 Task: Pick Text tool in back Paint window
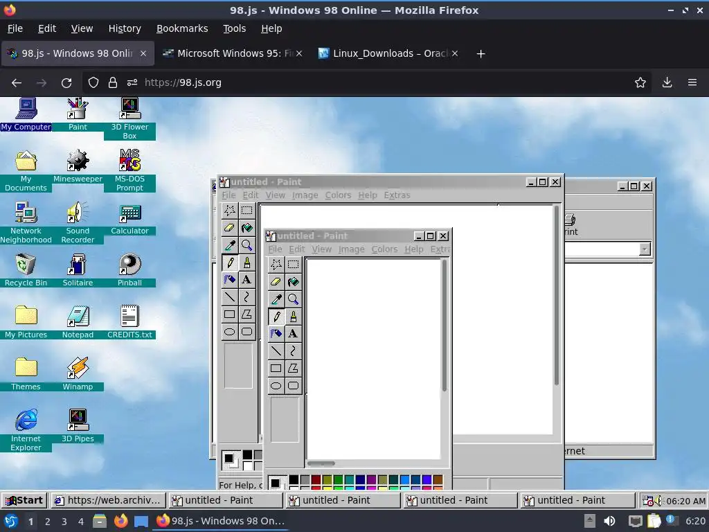point(247,280)
